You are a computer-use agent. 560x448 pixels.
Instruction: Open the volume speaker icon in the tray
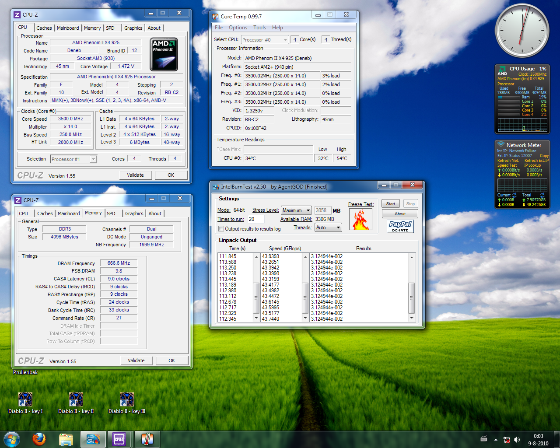click(x=517, y=440)
